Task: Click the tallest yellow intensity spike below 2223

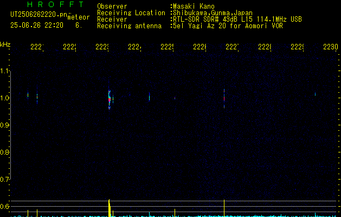Action: coord(109,208)
